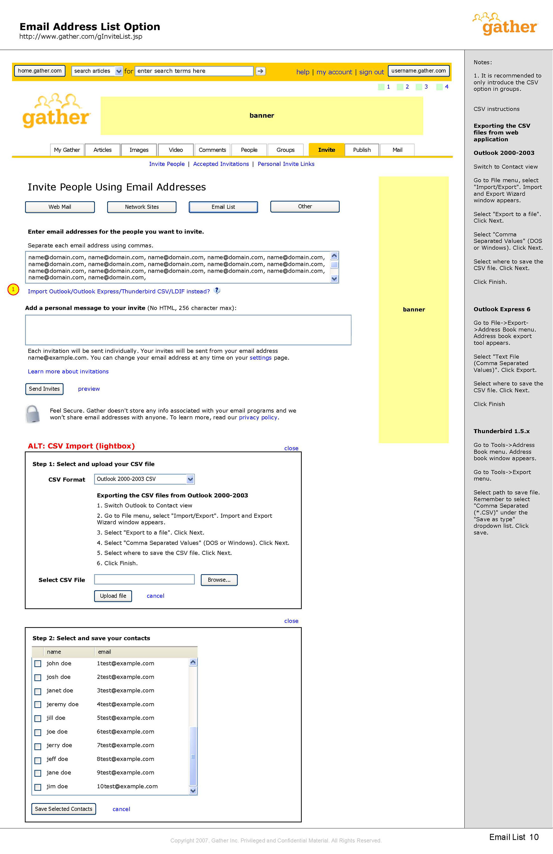
Task: Open the Articles tab
Action: (x=102, y=150)
